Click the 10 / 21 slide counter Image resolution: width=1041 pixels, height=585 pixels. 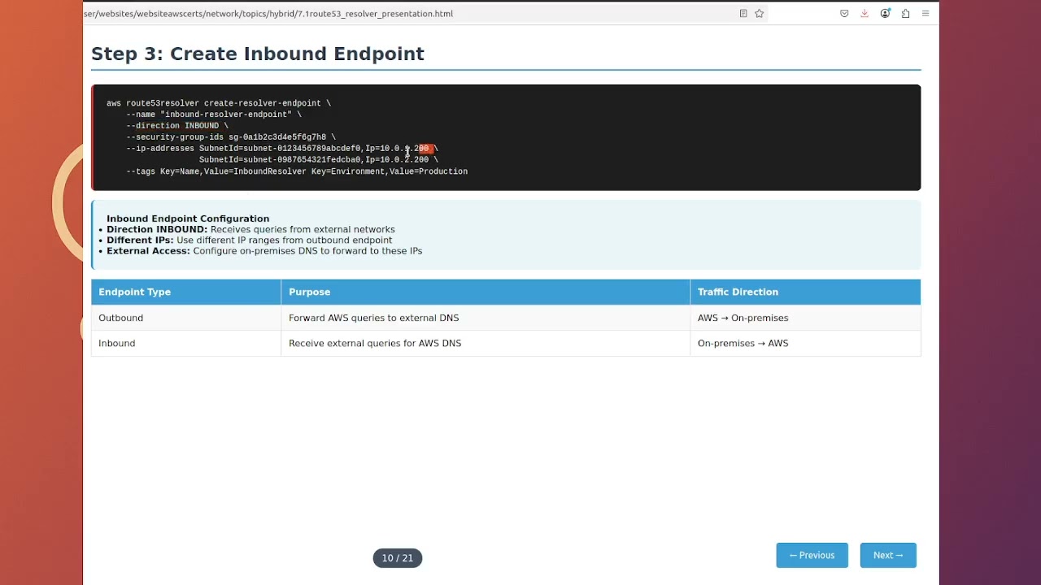click(398, 558)
